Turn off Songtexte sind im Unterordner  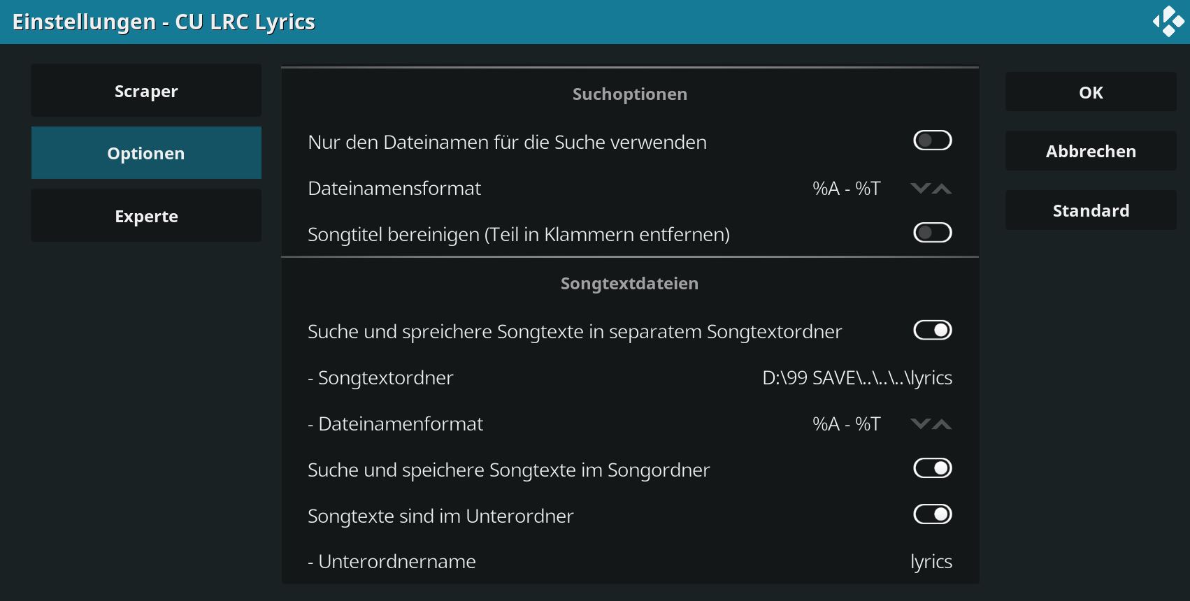coord(933,514)
